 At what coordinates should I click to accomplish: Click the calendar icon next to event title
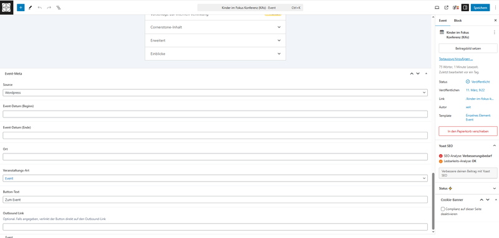[x=442, y=32]
